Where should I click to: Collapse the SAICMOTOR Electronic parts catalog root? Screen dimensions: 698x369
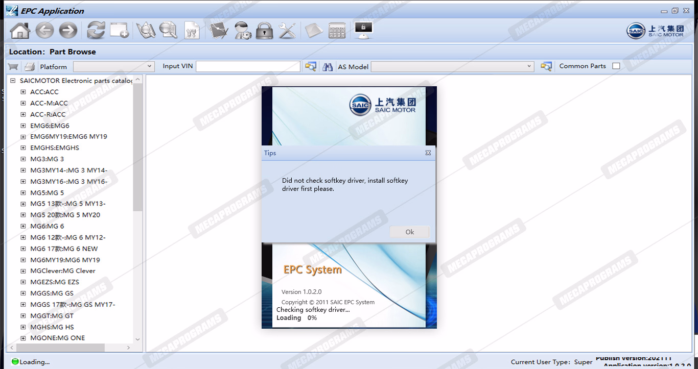[13, 81]
